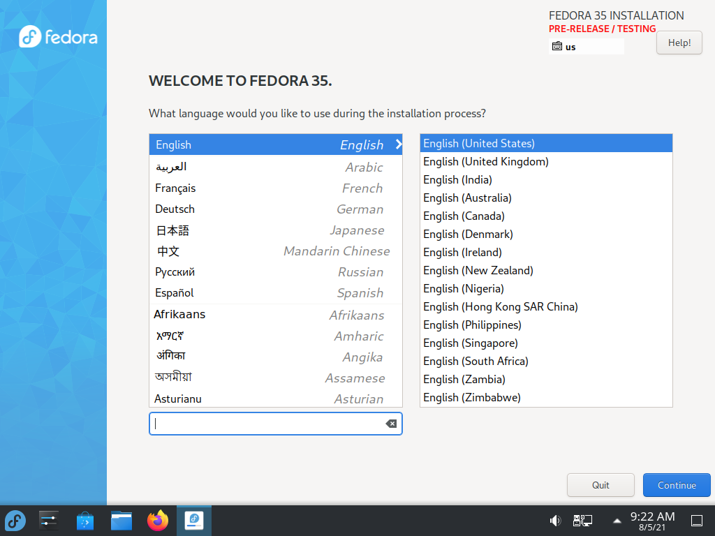
Task: Select English (United Kingdom) locale
Action: pyautogui.click(x=546, y=162)
